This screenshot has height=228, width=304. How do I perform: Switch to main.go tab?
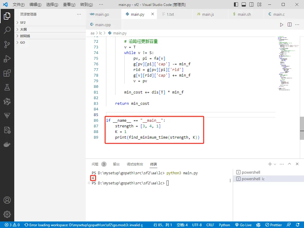103,14
